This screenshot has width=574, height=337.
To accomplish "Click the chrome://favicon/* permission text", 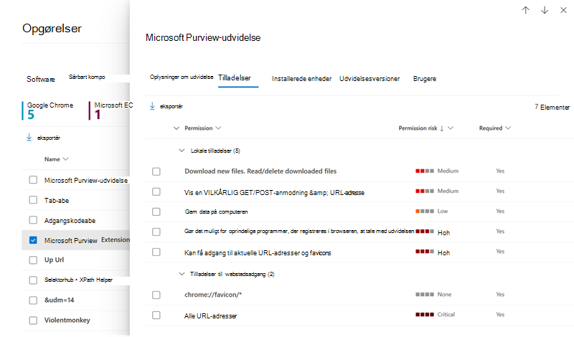I will pos(213,295).
